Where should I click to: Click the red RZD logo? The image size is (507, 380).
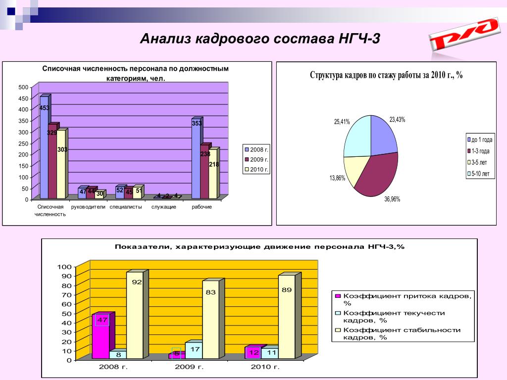tap(463, 34)
